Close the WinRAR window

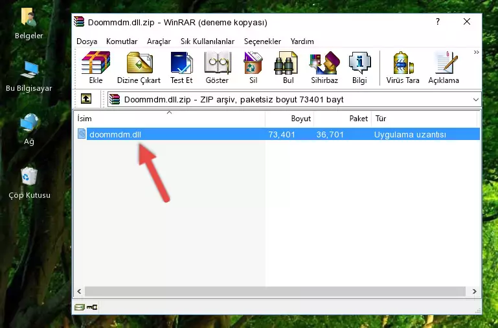click(x=466, y=21)
